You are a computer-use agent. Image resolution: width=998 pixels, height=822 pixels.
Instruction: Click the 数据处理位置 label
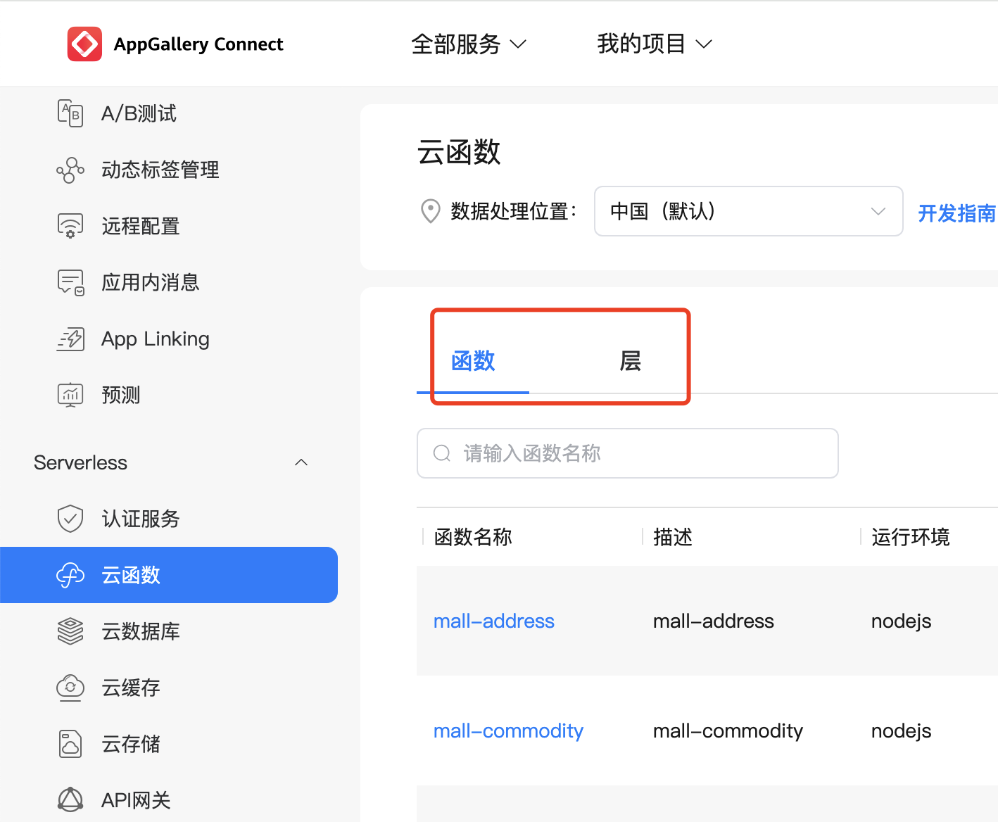(x=513, y=211)
